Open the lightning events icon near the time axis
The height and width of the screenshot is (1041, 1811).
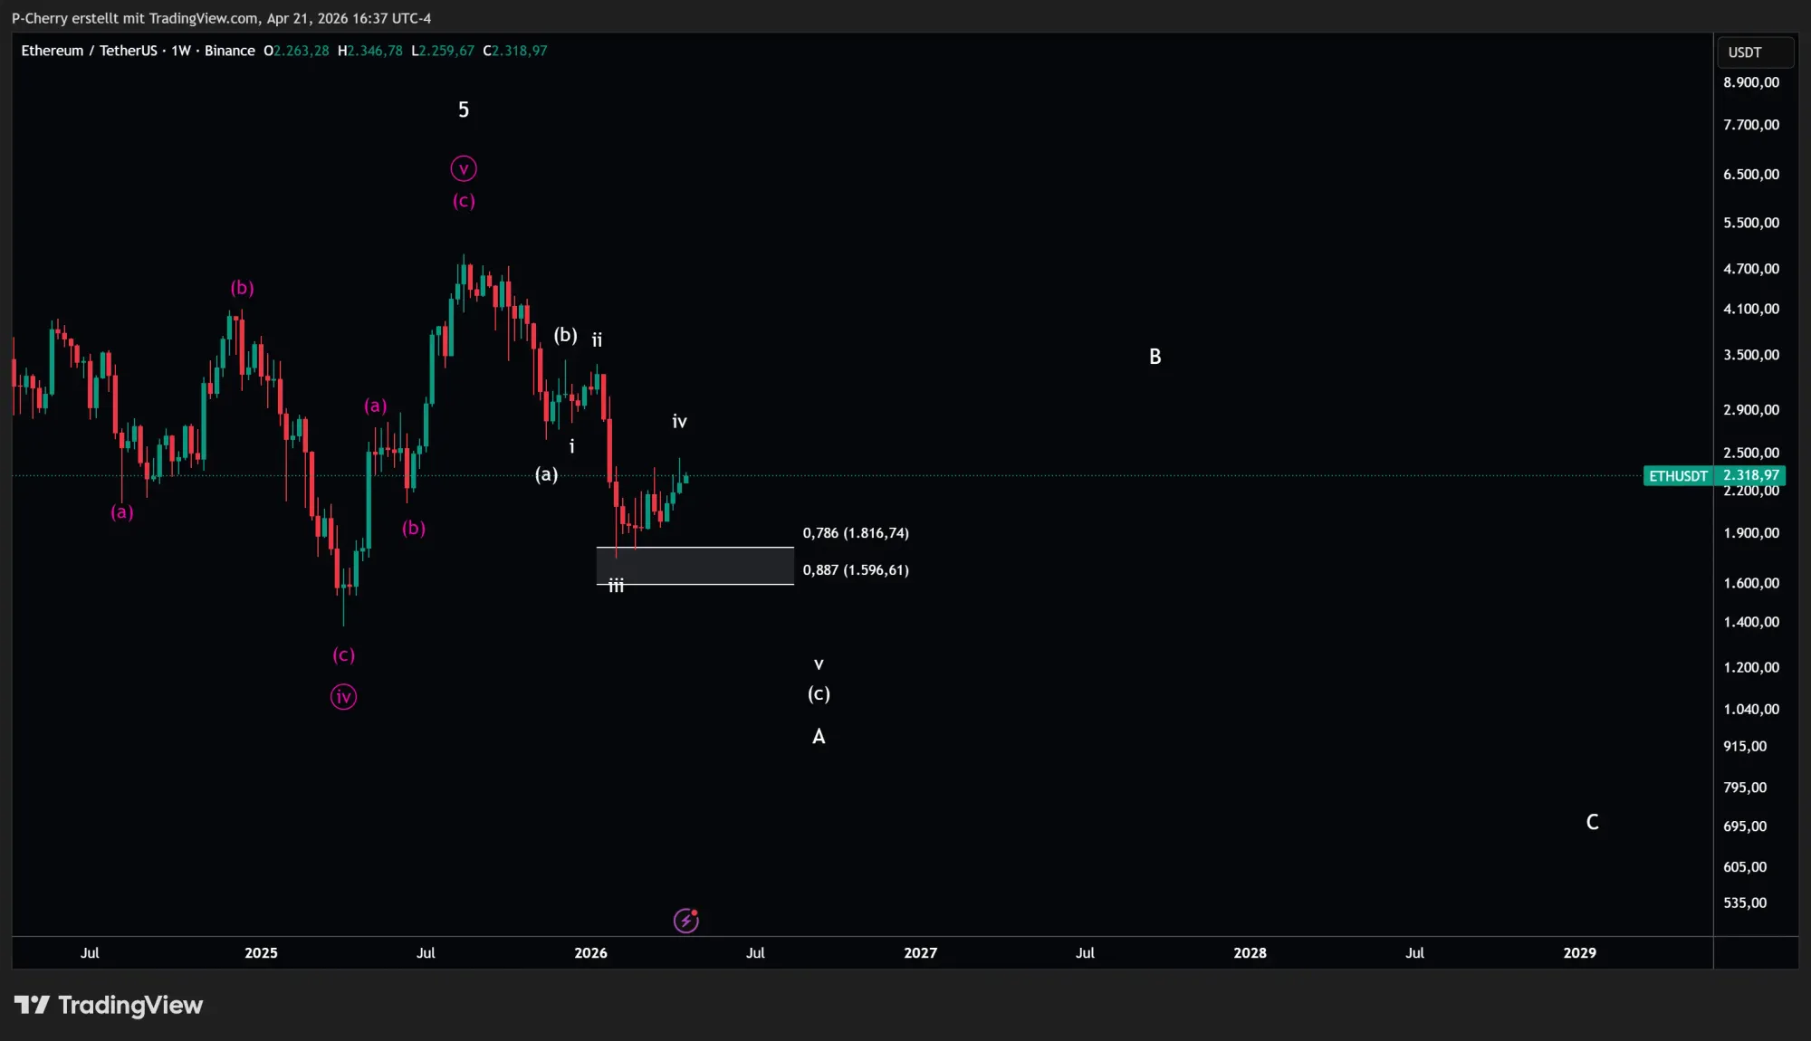click(686, 920)
